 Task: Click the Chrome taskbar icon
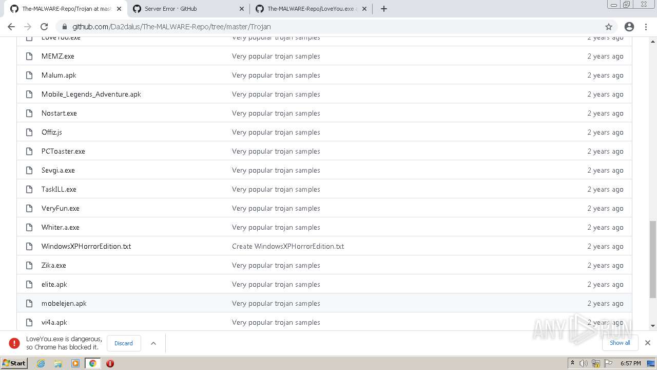click(93, 363)
